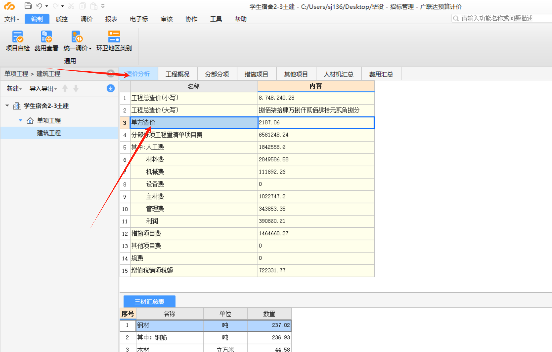Click the cut scissors icon
The height and width of the screenshot is (352, 552).
click(71, 6)
